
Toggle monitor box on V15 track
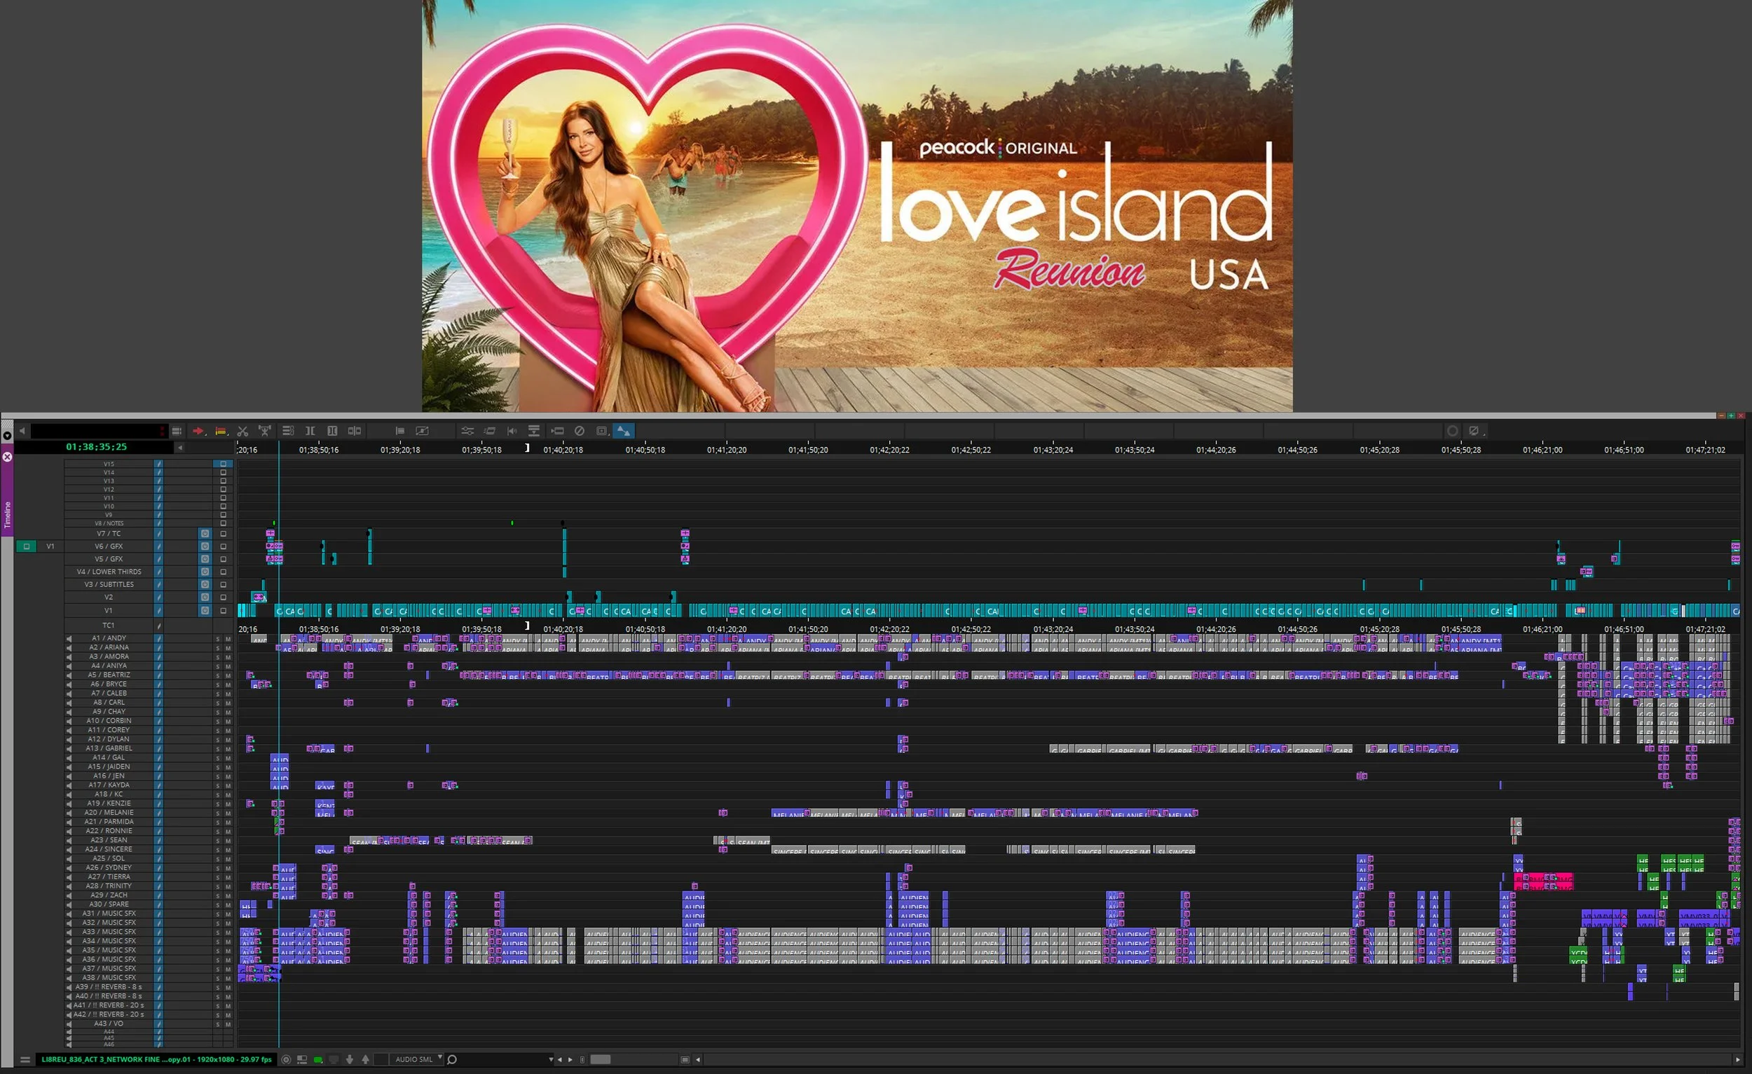tap(224, 463)
